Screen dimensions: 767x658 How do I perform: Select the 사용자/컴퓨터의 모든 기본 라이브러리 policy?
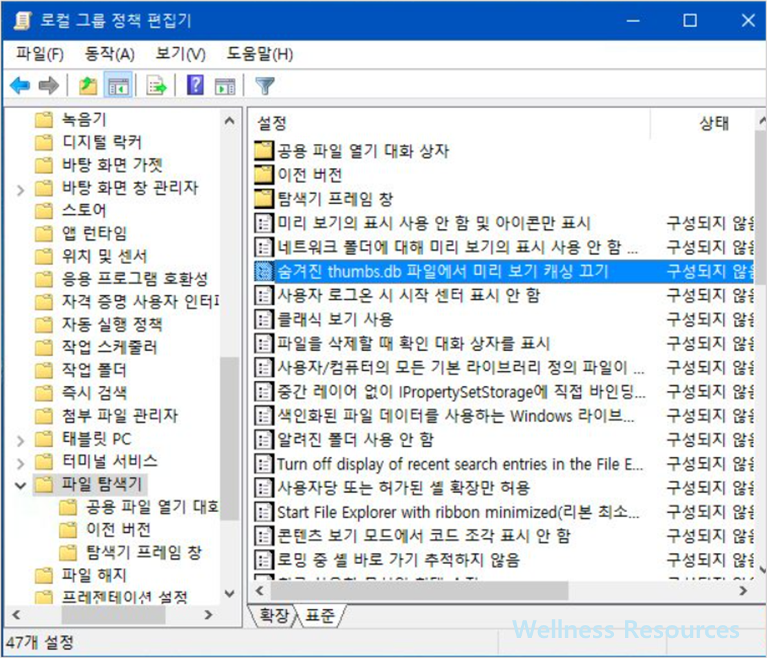[504, 368]
